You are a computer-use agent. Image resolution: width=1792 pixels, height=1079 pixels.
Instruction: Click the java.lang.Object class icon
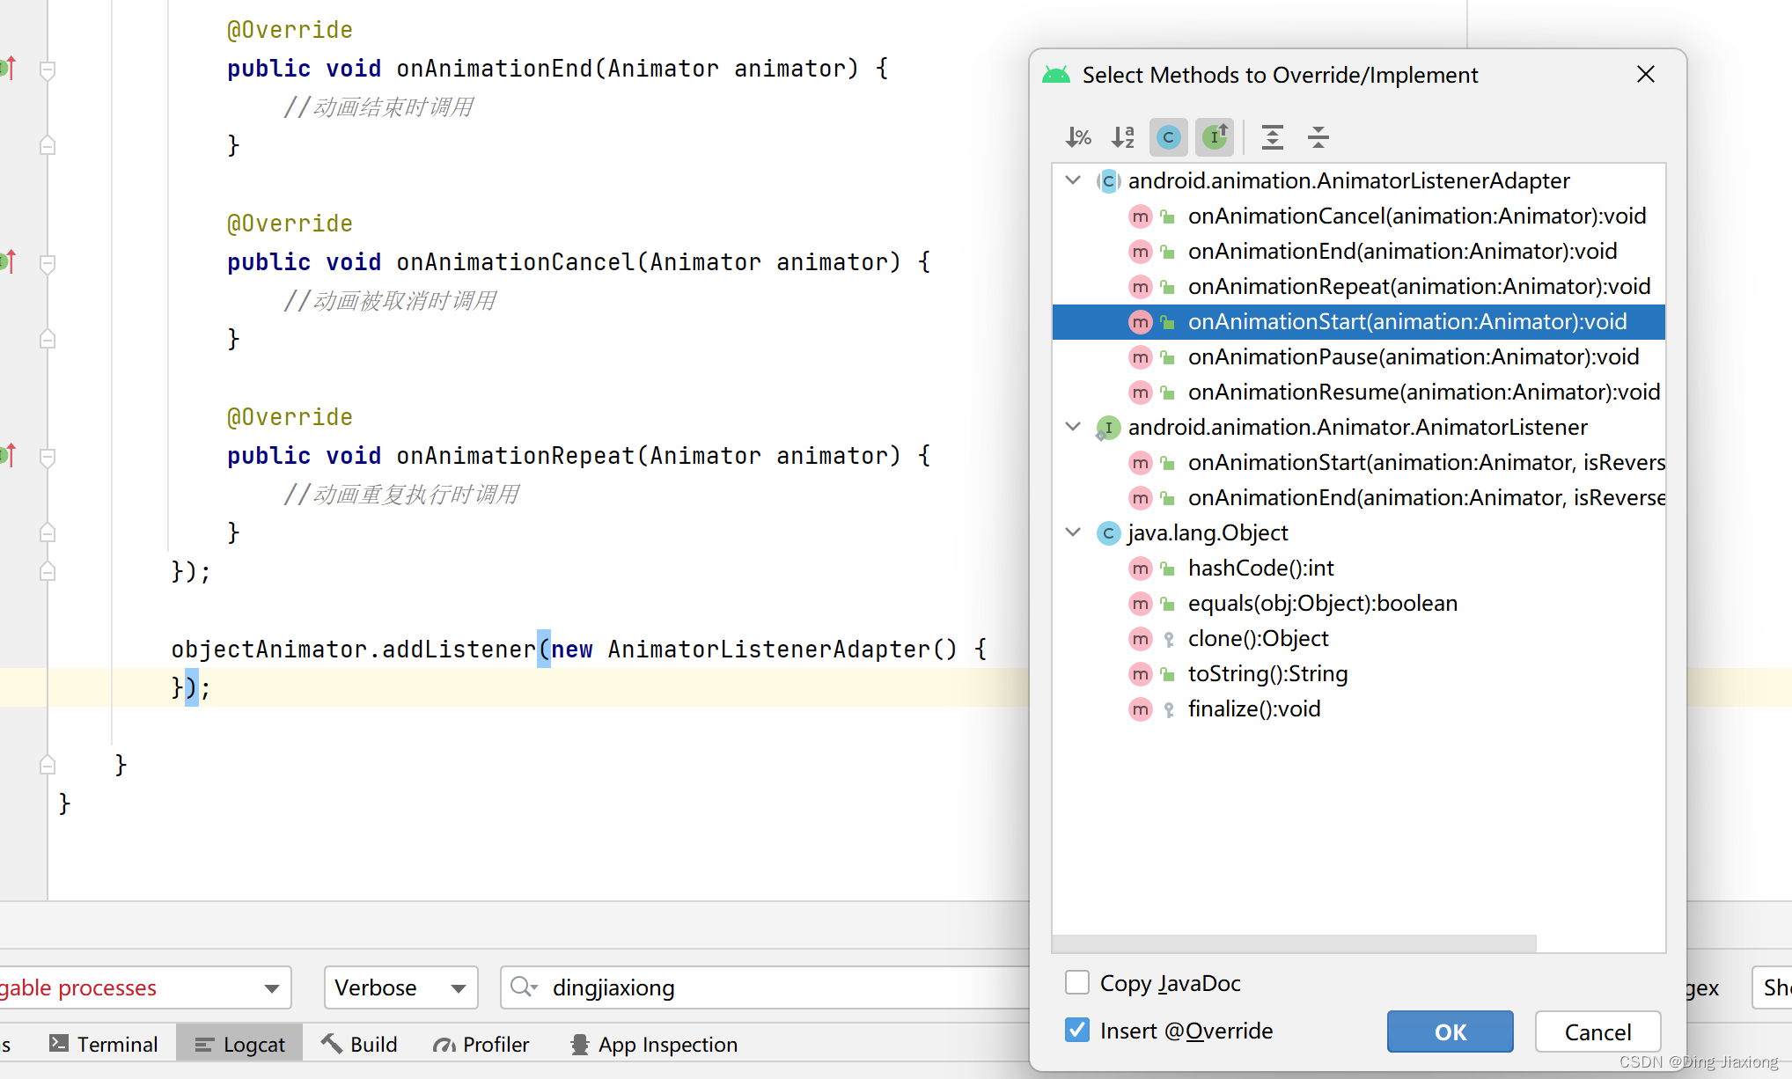pos(1108,533)
